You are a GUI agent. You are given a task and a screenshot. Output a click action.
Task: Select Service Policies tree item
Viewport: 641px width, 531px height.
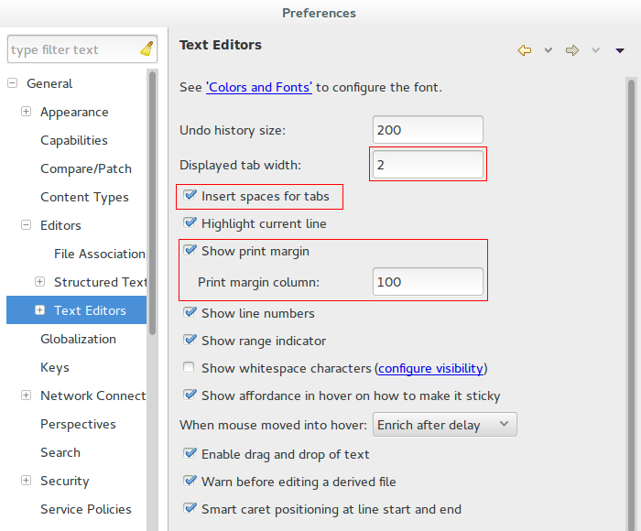86,509
